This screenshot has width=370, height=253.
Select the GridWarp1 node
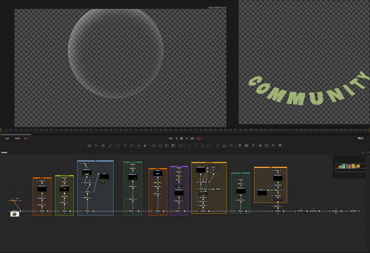301,211
